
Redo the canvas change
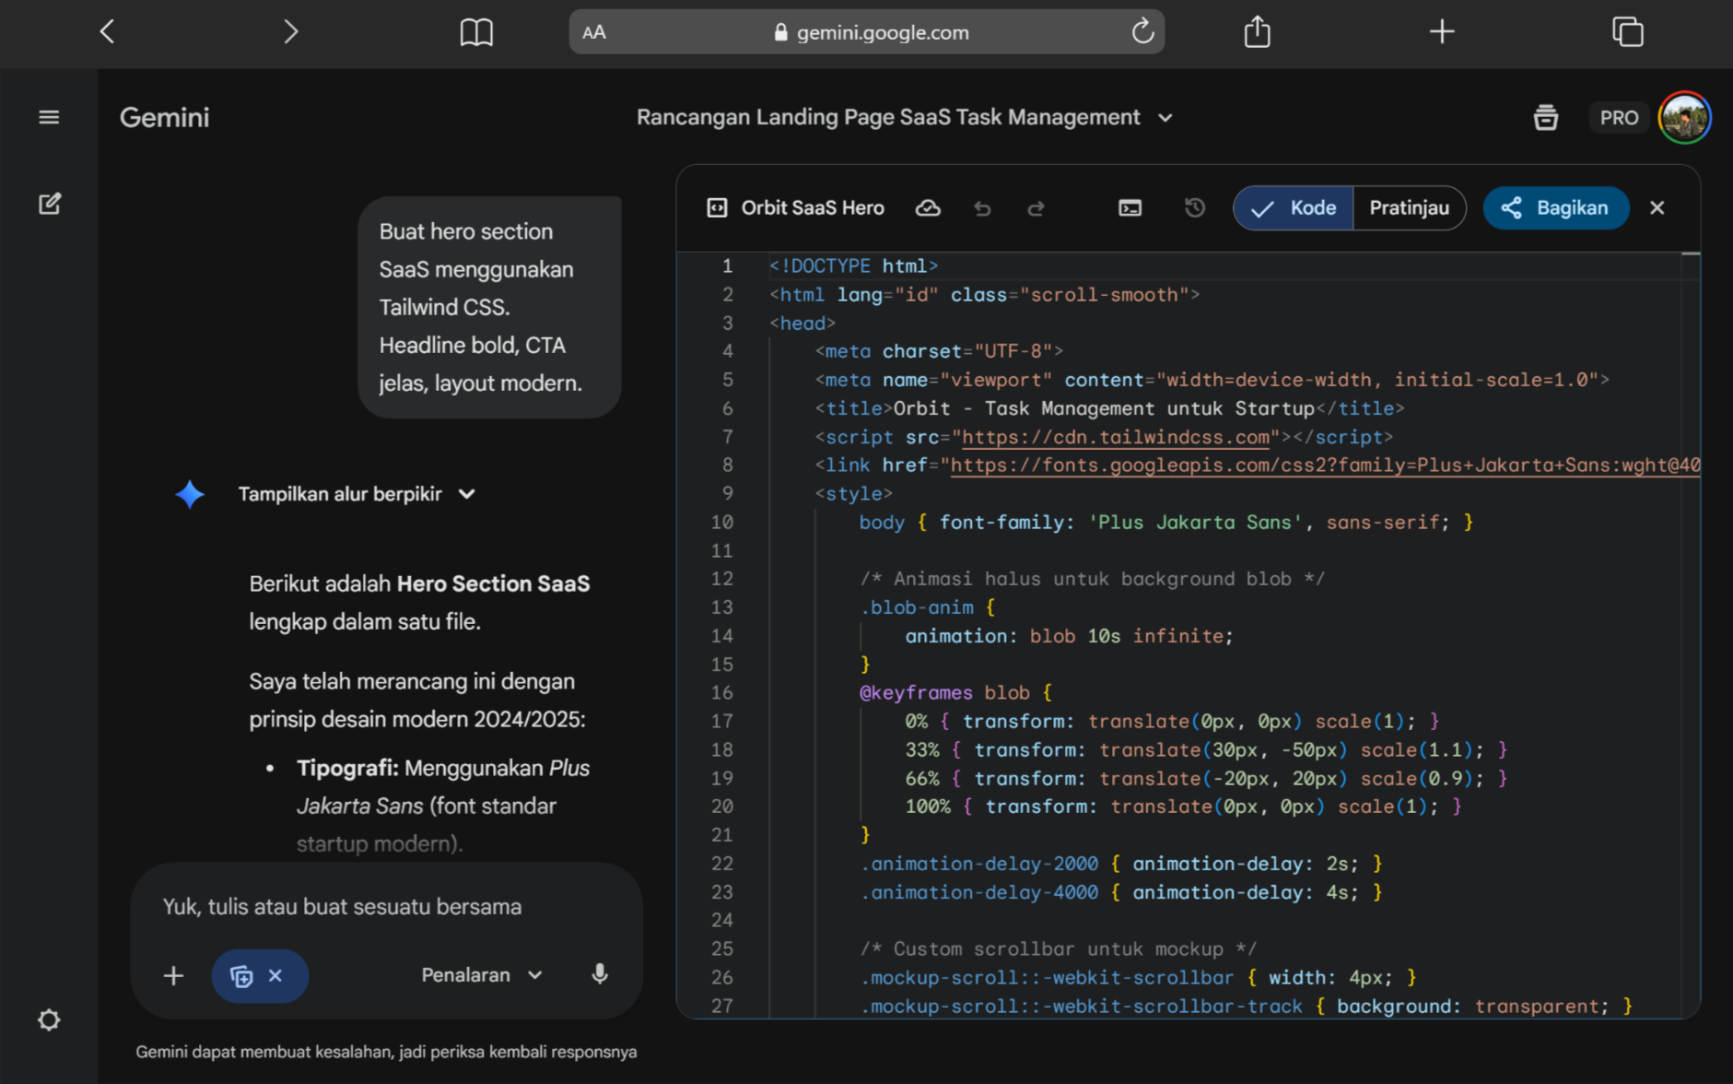tap(1036, 208)
